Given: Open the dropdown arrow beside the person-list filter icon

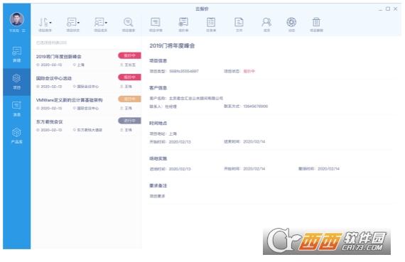Looking at the screenshot, I should (x=106, y=23).
